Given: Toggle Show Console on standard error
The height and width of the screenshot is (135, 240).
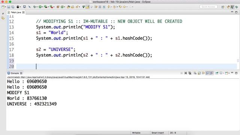Looking at the screenshot, I should coord(211,73).
